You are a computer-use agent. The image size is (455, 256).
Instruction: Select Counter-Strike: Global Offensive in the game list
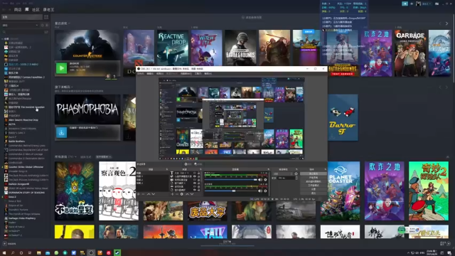(26, 167)
